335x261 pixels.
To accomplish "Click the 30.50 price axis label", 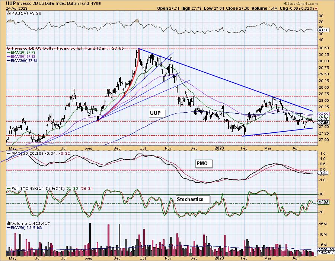I will pyautogui.click(x=324, y=48).
